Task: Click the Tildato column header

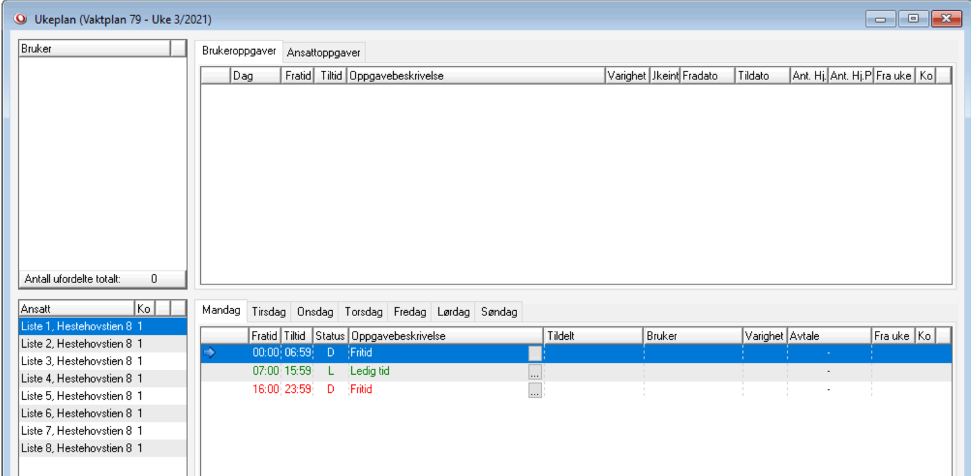Action: click(x=763, y=75)
